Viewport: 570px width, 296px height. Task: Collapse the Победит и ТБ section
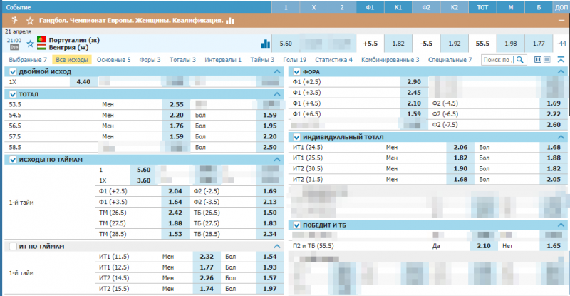(x=562, y=225)
